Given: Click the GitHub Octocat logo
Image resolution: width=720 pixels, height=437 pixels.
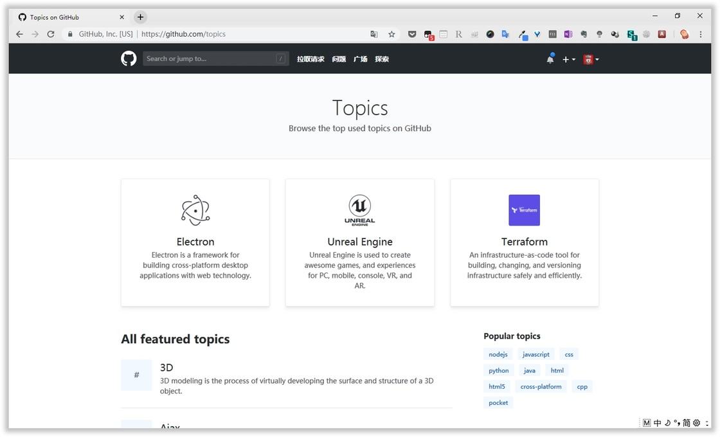Looking at the screenshot, I should pyautogui.click(x=128, y=58).
